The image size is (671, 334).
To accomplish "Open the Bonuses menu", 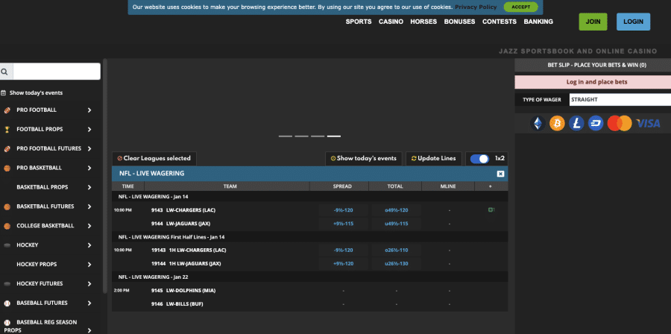I will click(x=459, y=22).
